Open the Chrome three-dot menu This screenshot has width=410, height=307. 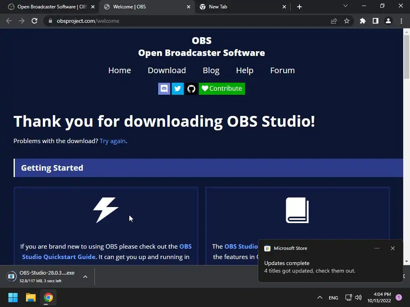pos(401,21)
